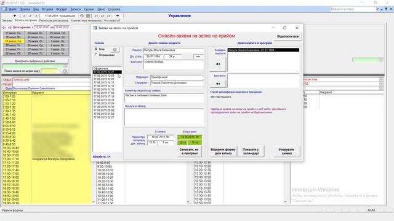
Task: Open the Справка menu
Action: pos(114,9)
